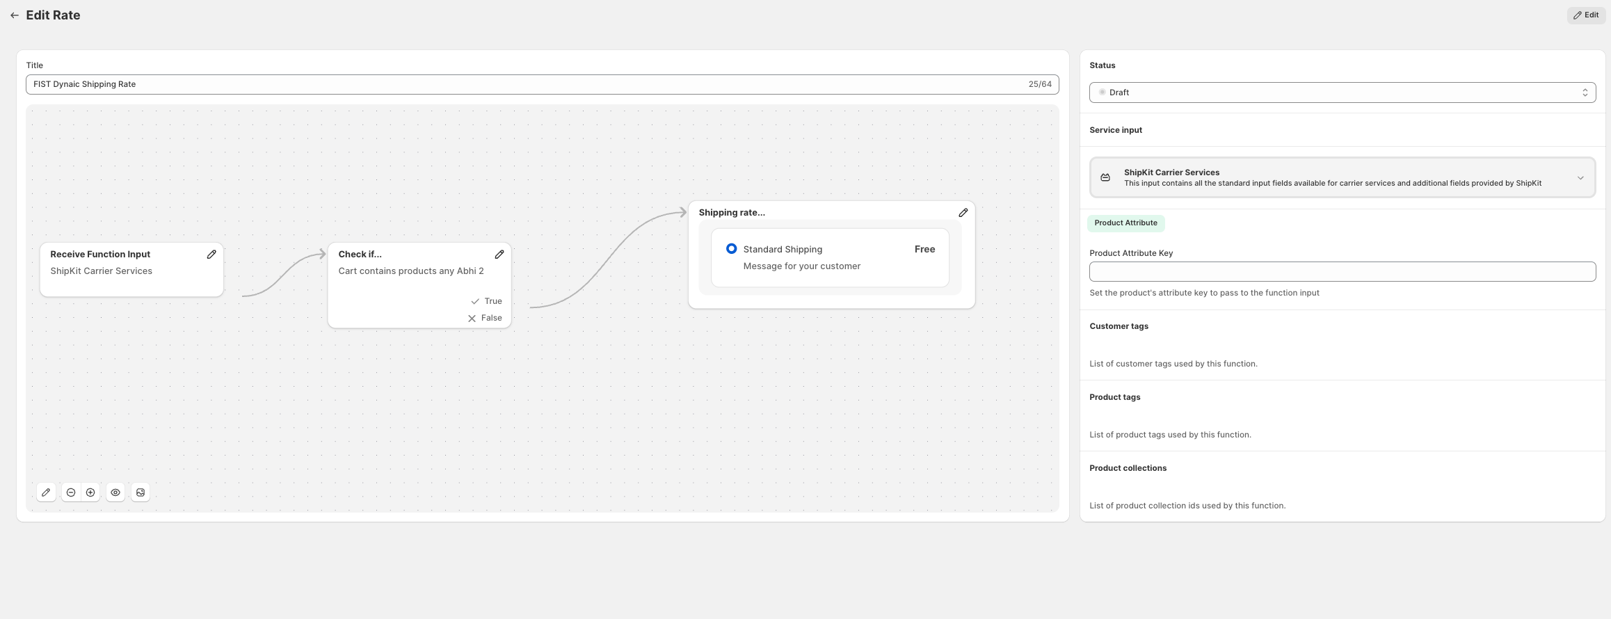This screenshot has height=619, width=1611.
Task: Edit the Receive Function Input node
Action: point(211,255)
